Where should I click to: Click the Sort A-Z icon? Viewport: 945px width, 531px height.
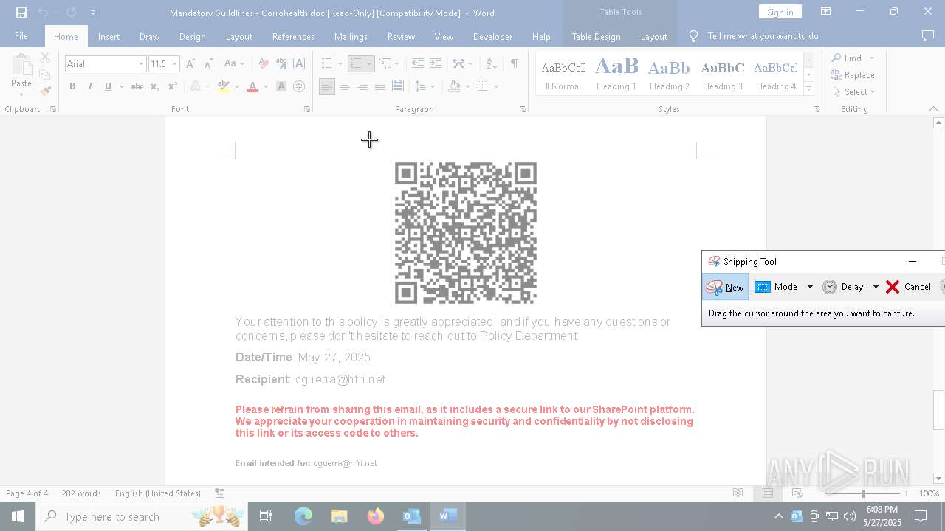[x=492, y=64]
